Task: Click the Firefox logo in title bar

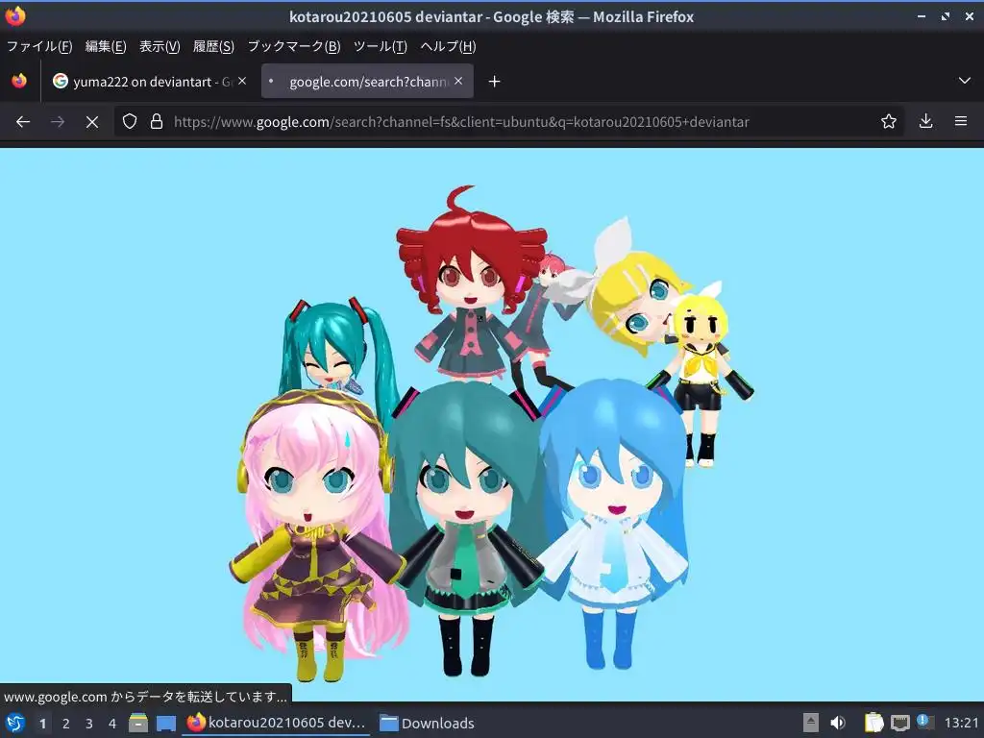Action: pos(15,16)
